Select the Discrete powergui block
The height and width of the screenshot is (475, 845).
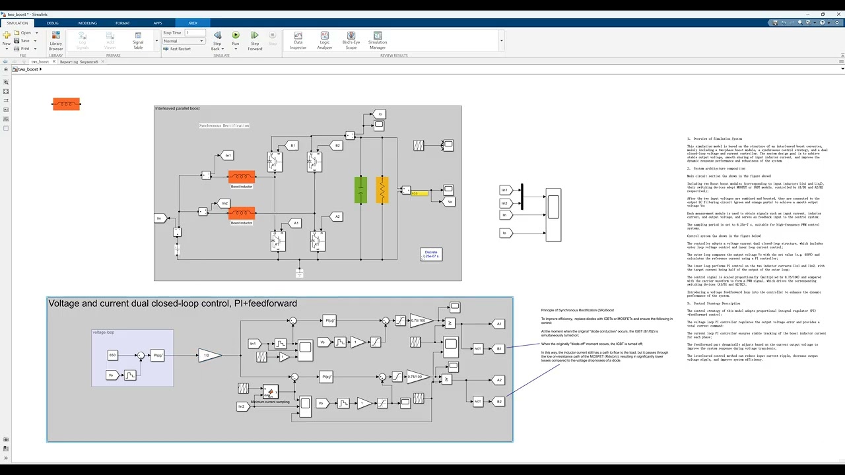click(x=431, y=254)
